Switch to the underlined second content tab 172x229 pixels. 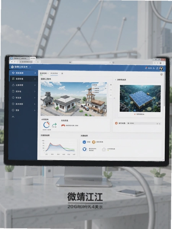[54, 73]
